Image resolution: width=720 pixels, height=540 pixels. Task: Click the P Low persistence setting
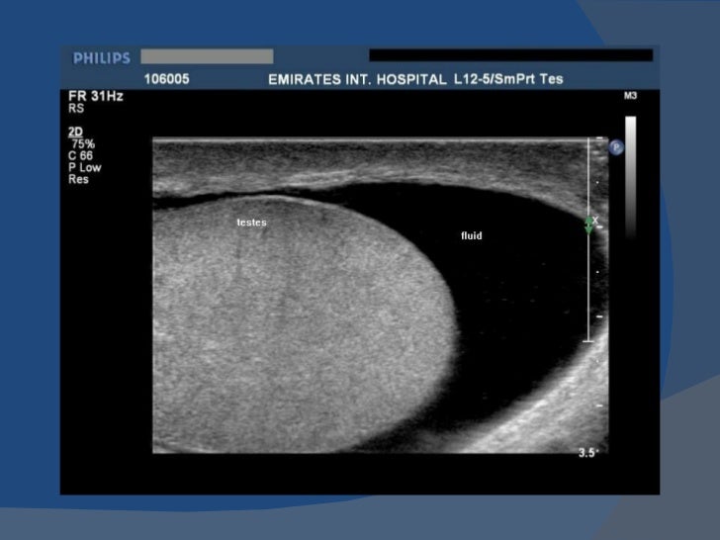click(x=84, y=167)
